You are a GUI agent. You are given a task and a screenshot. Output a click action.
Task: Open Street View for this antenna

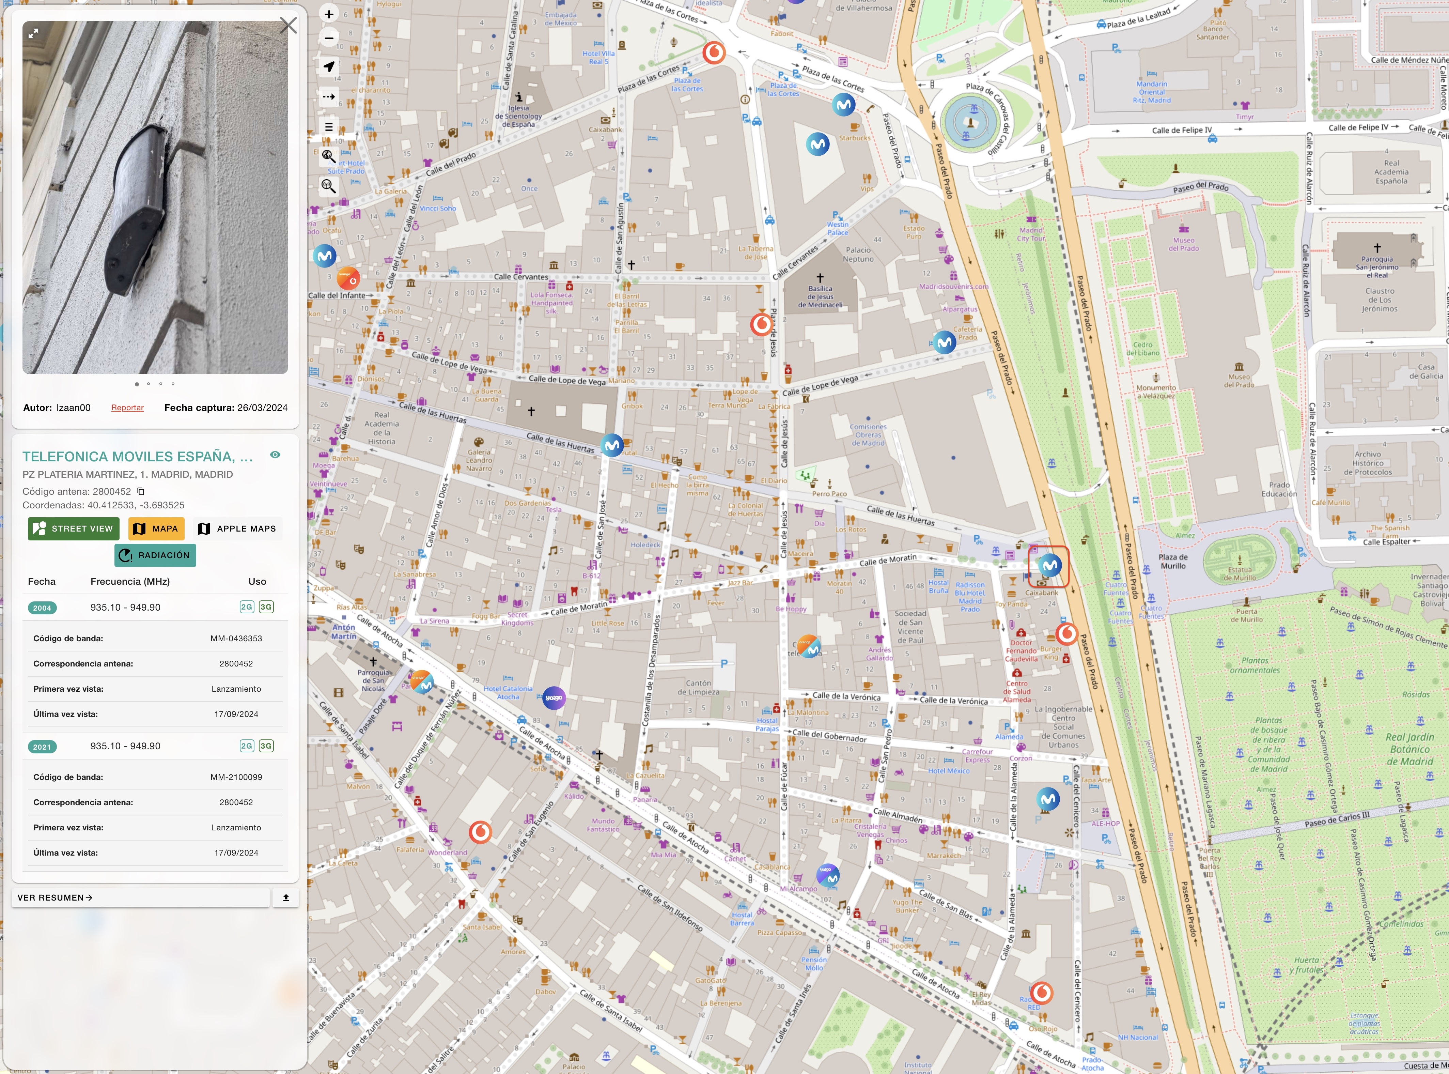coord(74,528)
